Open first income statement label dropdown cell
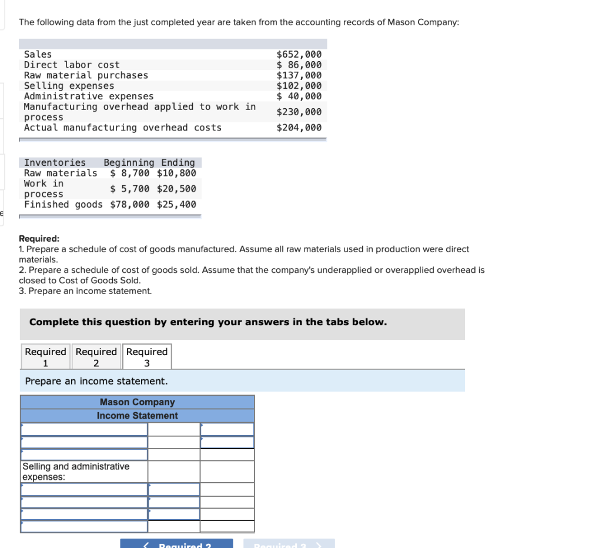 84,429
